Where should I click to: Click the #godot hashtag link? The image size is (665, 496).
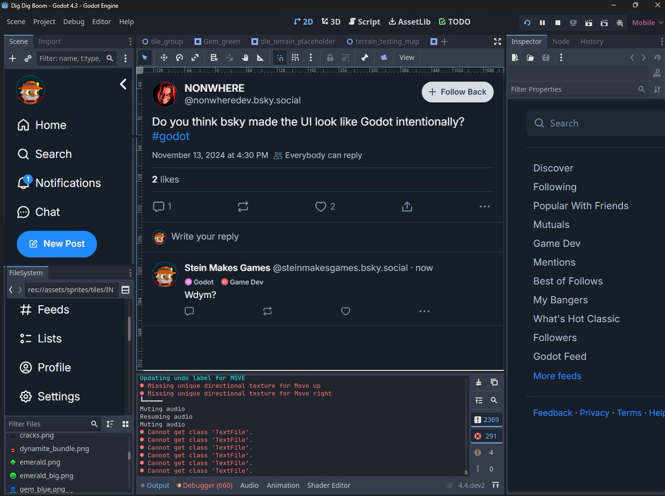(171, 136)
